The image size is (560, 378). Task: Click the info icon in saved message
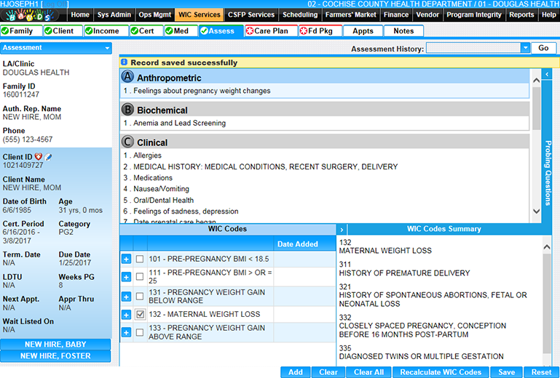[x=124, y=63]
